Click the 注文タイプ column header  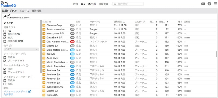point(140,22)
